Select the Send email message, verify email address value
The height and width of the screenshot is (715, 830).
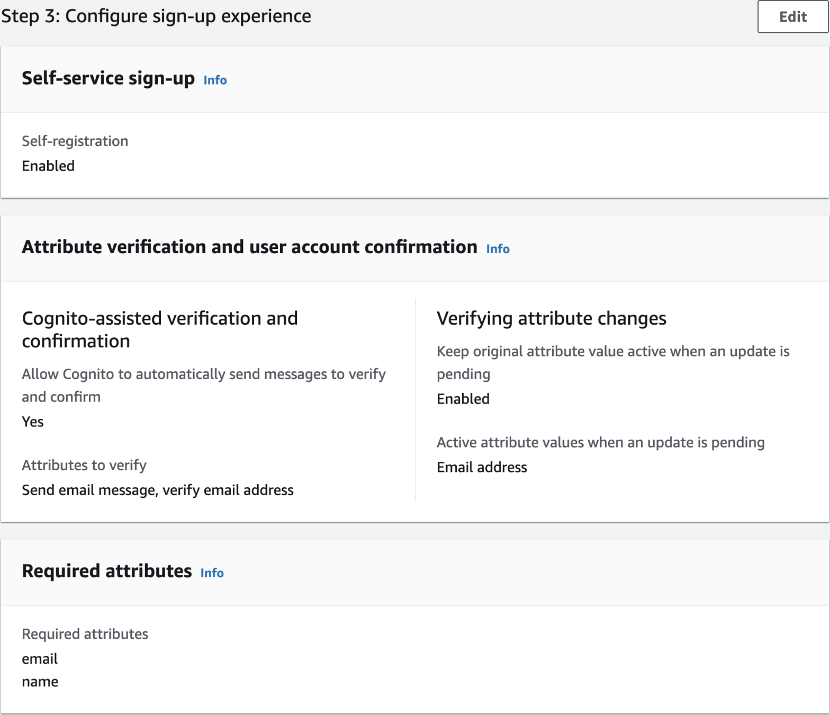[x=158, y=490]
